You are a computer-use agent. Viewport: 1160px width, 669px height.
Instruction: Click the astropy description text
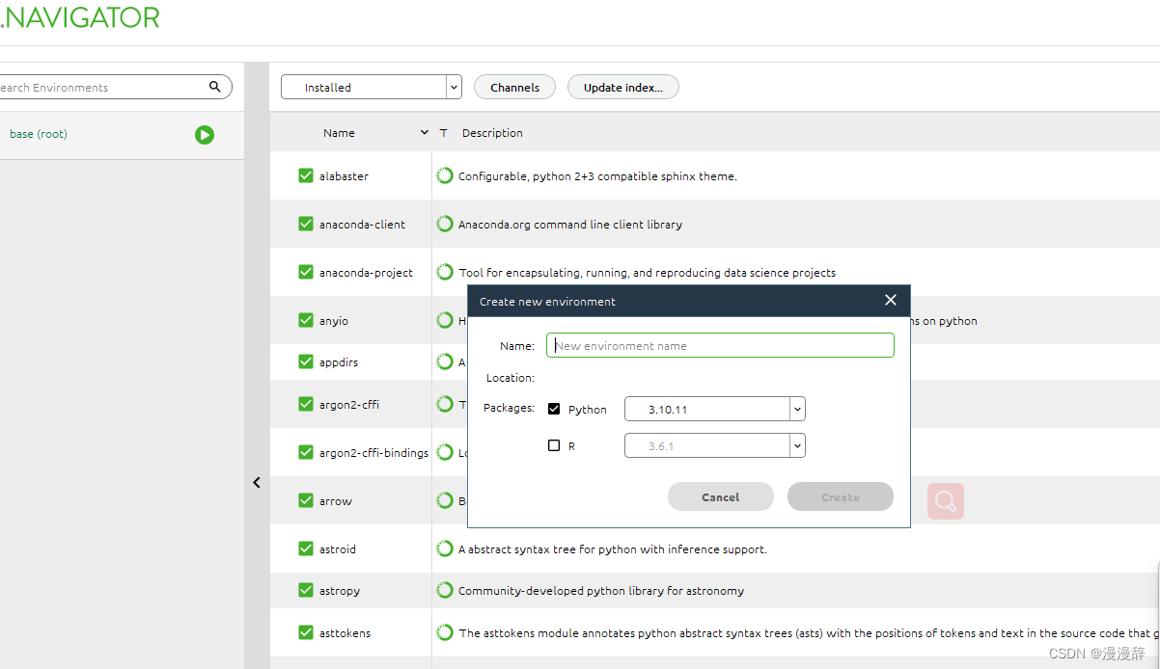pos(601,591)
